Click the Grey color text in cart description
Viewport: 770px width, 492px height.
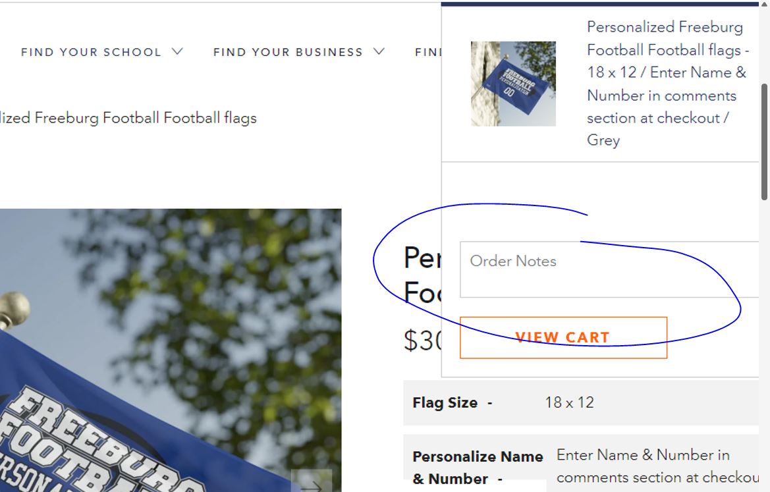[603, 140]
